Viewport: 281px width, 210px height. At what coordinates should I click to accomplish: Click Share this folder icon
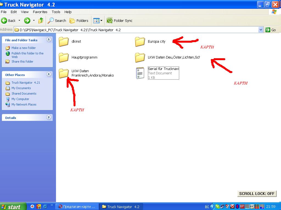pos(7,62)
